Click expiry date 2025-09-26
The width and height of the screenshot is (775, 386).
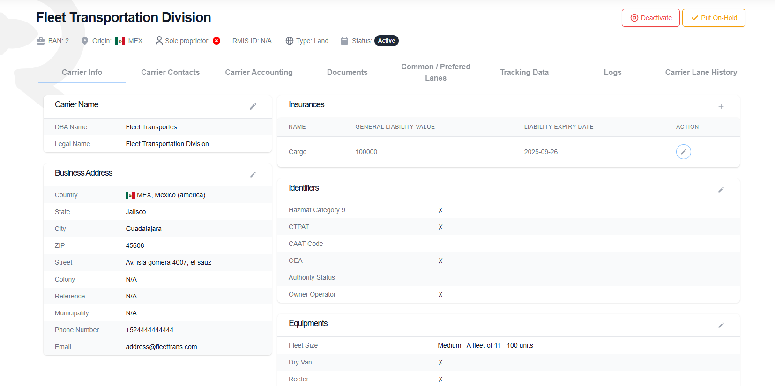point(541,152)
